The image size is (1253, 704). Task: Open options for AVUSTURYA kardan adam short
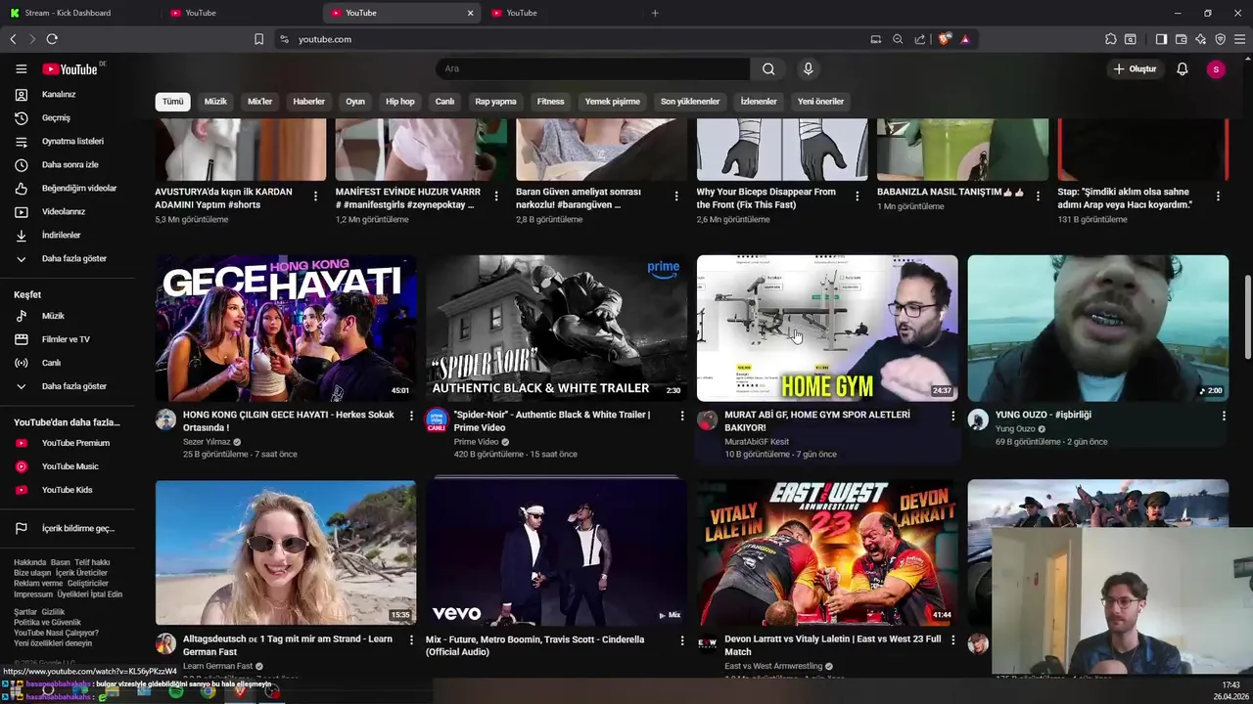point(315,197)
